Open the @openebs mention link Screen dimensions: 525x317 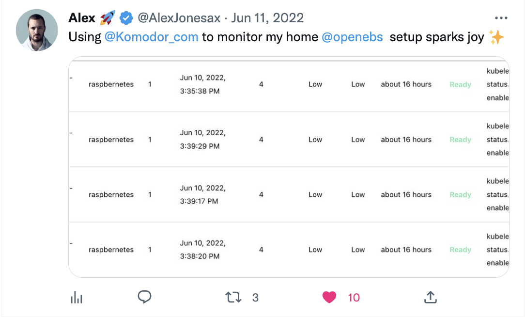352,37
